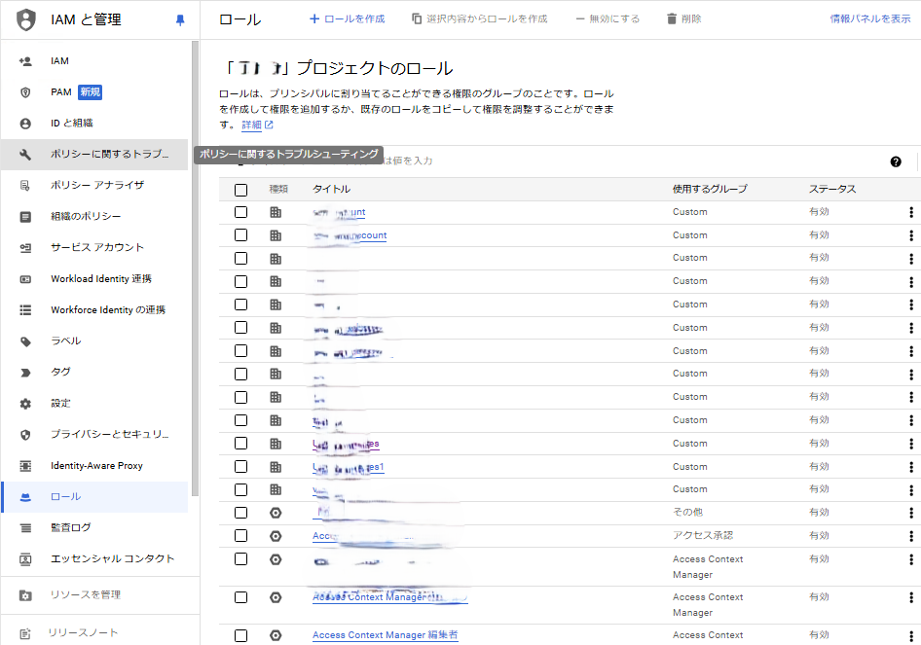Select ロール in the sidebar
The height and width of the screenshot is (645, 921).
pyautogui.click(x=94, y=496)
